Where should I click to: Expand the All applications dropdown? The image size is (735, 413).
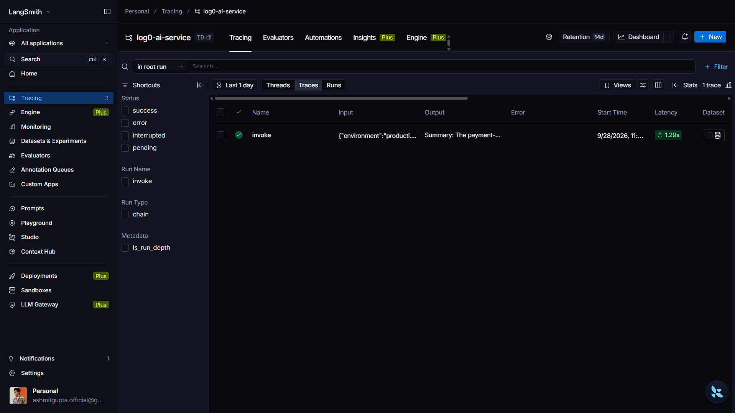tap(59, 43)
